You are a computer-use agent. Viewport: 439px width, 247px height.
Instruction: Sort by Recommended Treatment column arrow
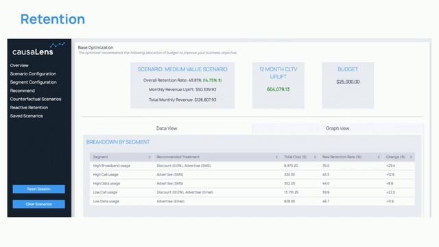coord(276,157)
